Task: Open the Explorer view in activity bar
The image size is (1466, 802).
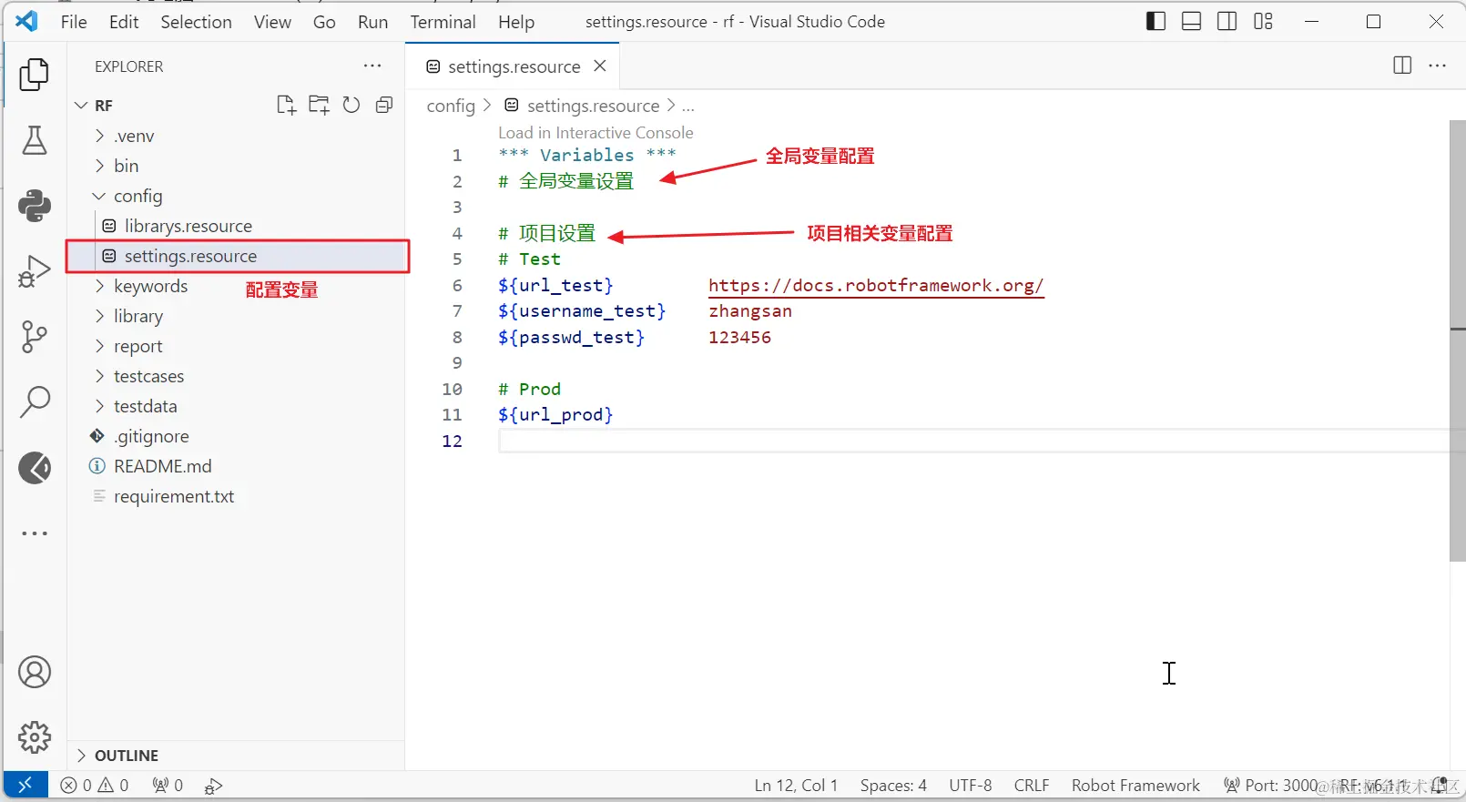Action: pos(35,75)
